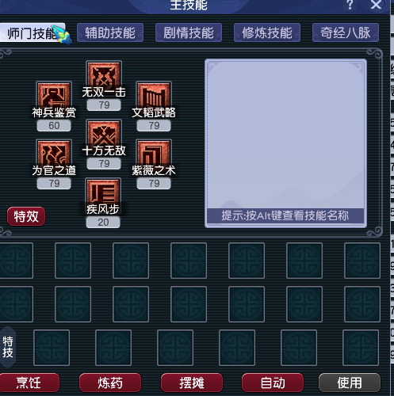Select the 师门技能 tab
The width and height of the screenshot is (394, 396).
point(32,32)
